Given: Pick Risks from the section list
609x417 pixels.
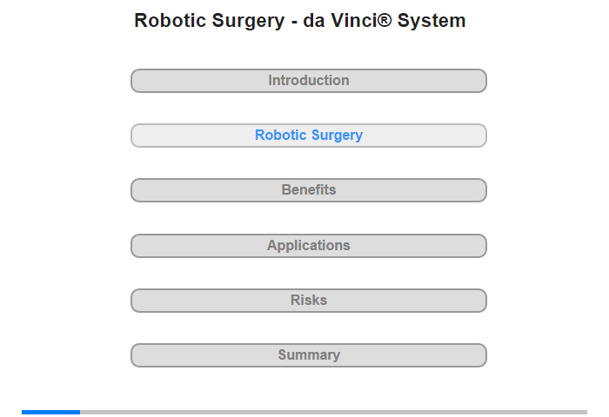Looking at the screenshot, I should pos(309,301).
